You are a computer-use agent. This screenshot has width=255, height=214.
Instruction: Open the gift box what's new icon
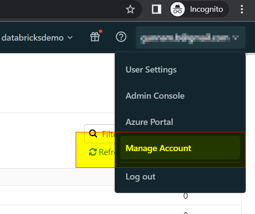(95, 36)
